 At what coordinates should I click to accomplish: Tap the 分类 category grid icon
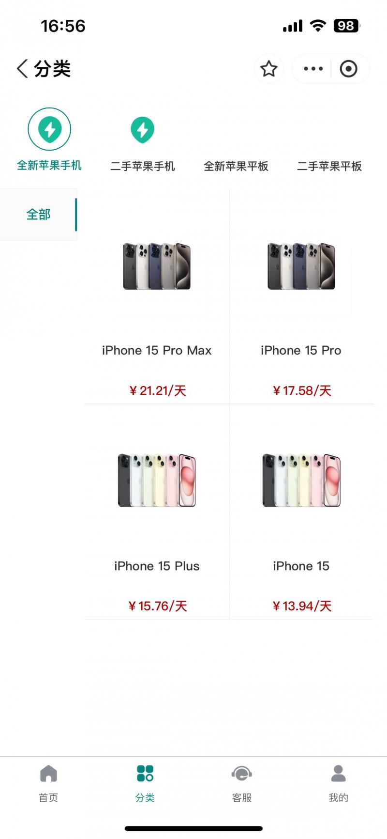(145, 774)
